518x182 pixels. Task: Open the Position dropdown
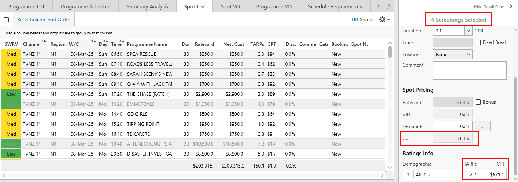tap(452, 55)
